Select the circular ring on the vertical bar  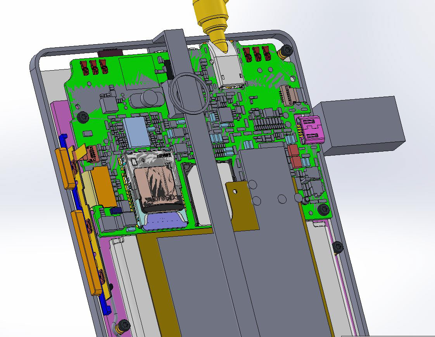pos(189,93)
